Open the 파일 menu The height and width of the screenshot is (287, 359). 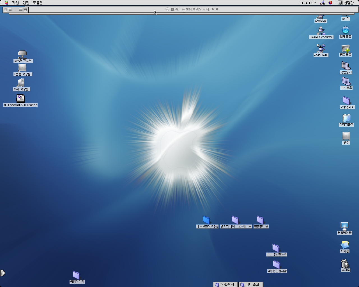15,3
